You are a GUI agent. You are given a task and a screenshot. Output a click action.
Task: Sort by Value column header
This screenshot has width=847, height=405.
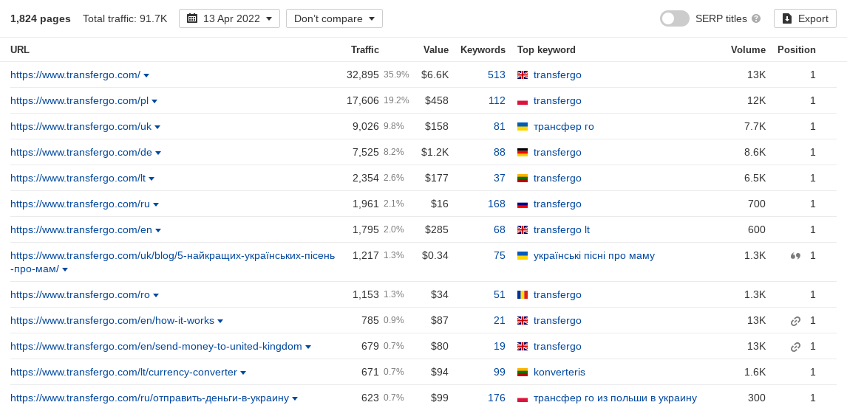tap(436, 49)
